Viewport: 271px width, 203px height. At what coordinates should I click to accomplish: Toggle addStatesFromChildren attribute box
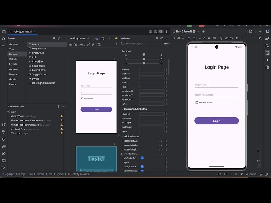[142, 158]
